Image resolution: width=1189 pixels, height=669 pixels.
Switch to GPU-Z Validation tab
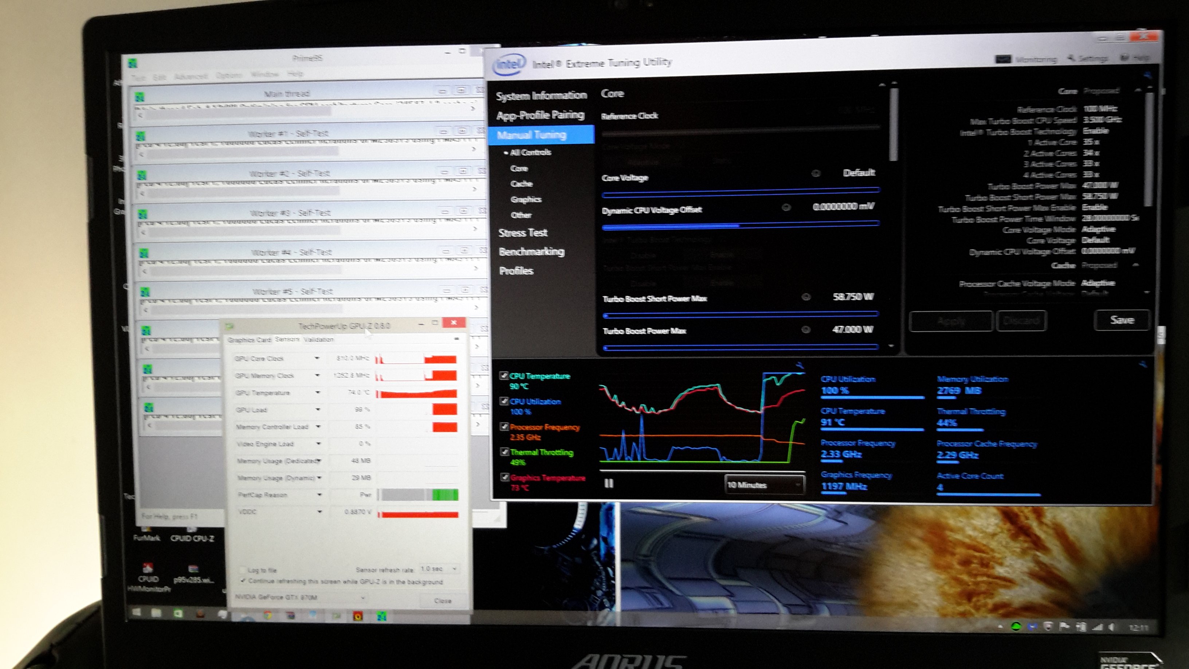click(318, 339)
